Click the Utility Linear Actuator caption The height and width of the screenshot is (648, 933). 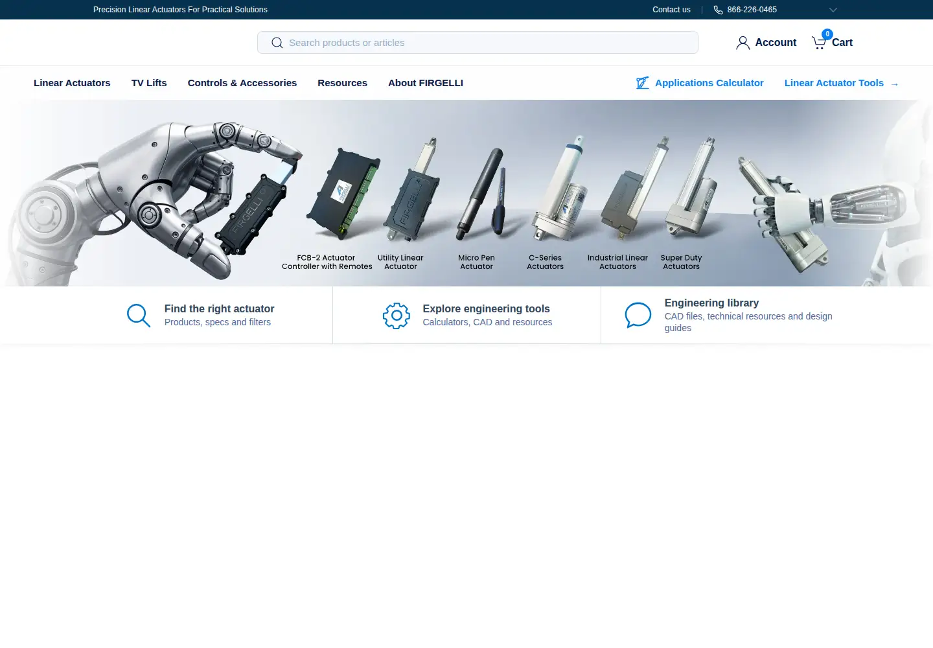[400, 262]
